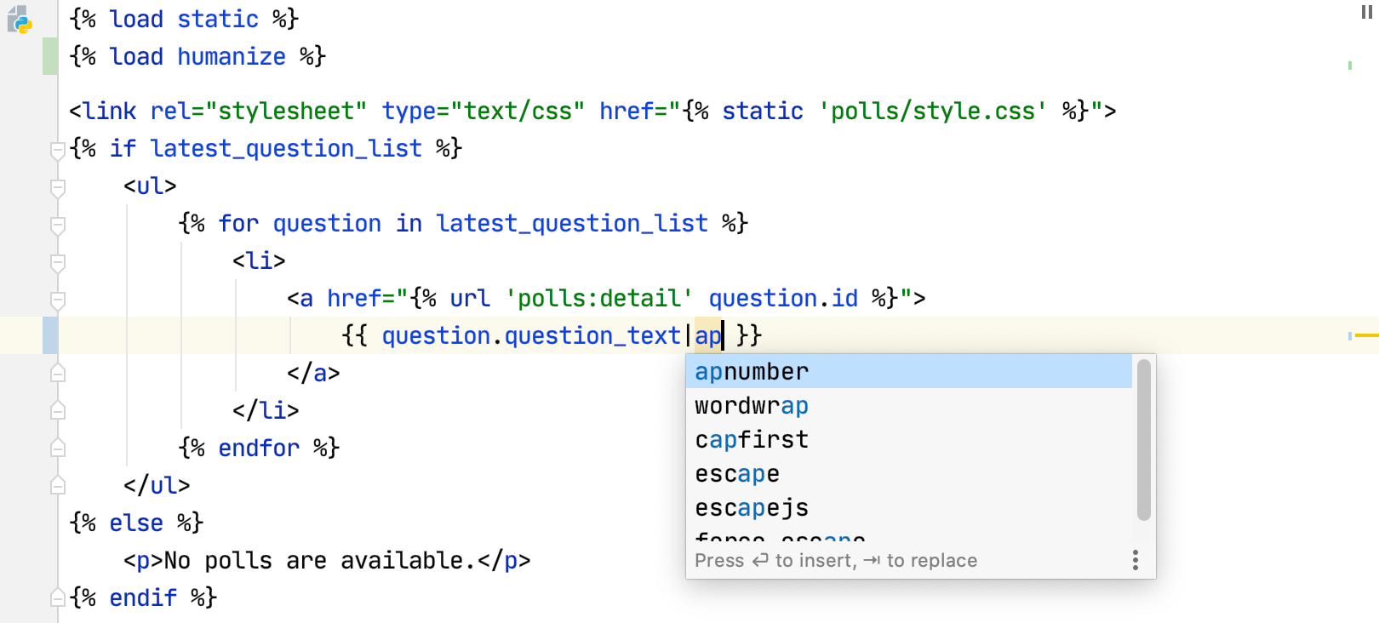
Task: Click fold end marker beside endif
Action: tap(58, 597)
